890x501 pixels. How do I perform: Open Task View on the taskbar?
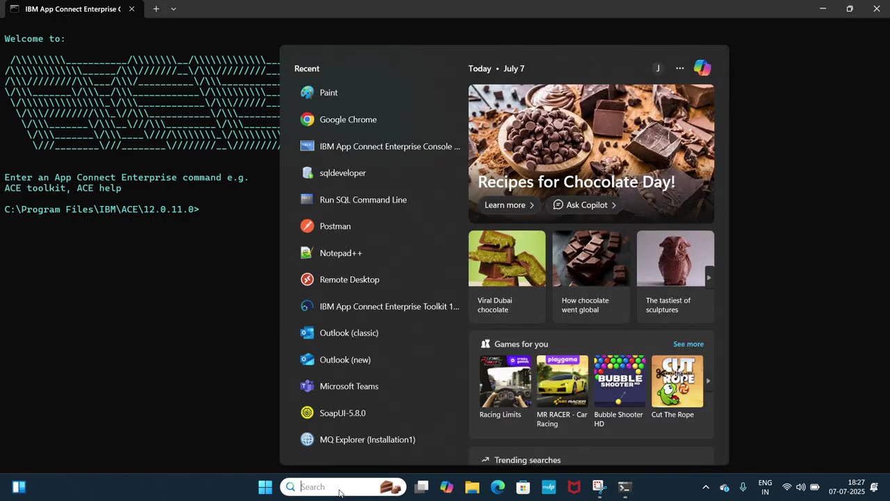pos(421,487)
